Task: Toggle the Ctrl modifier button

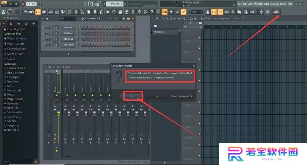Action: pos(214,12)
